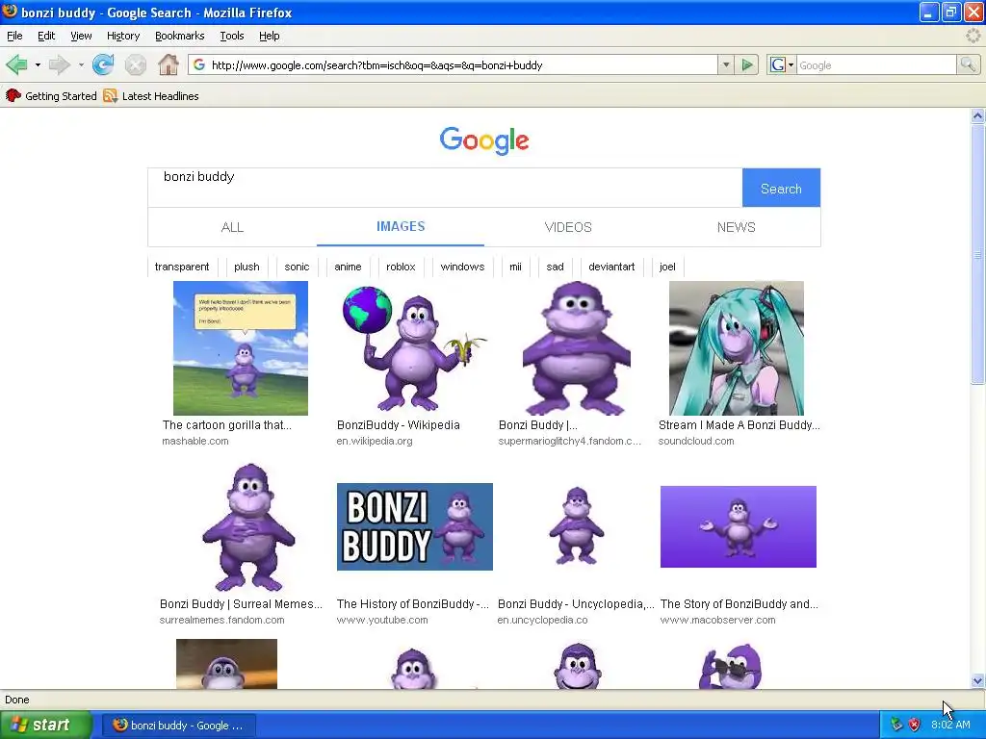Open the Edit menu
Image resolution: width=986 pixels, height=739 pixels.
46,36
